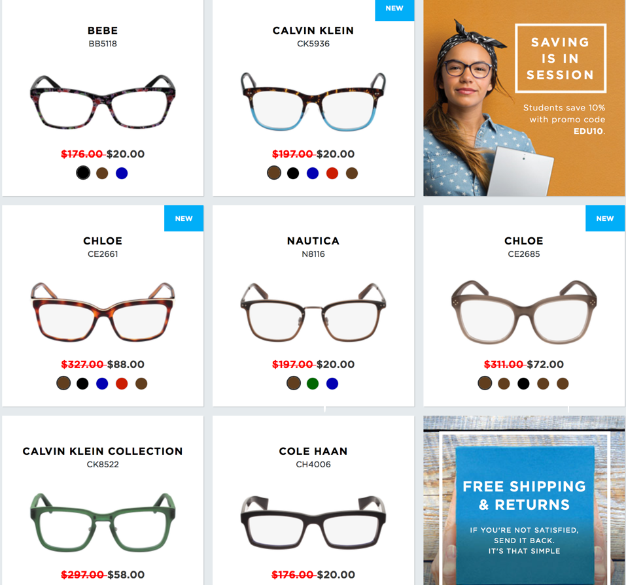
Task: Open the Free Shipping & Returns banner
Action: click(x=524, y=501)
